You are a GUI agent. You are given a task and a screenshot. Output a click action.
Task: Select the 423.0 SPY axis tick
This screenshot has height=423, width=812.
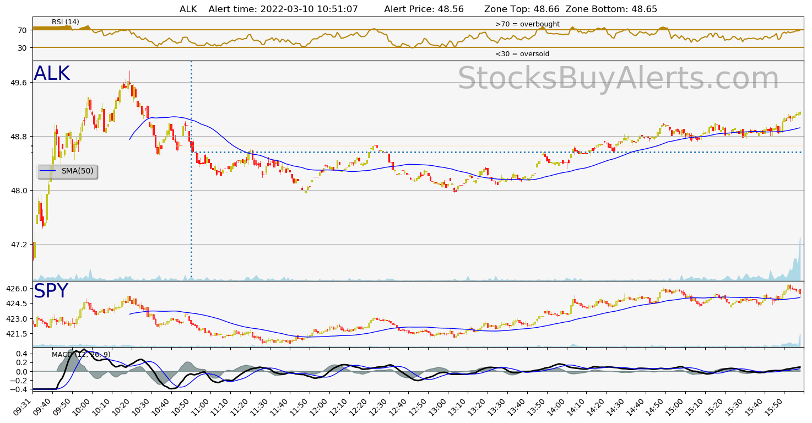(15, 319)
